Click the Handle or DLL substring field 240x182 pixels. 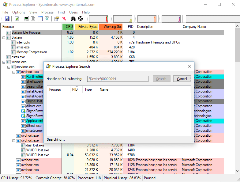tap(118, 79)
